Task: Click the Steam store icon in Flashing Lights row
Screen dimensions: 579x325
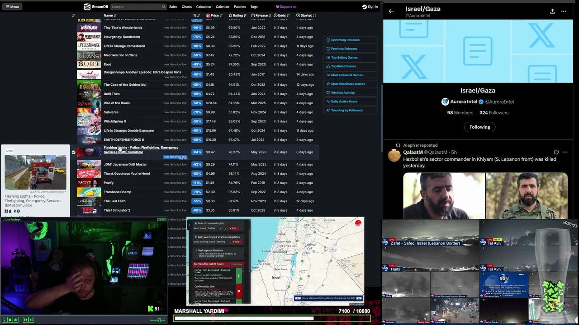Action: tap(73, 152)
